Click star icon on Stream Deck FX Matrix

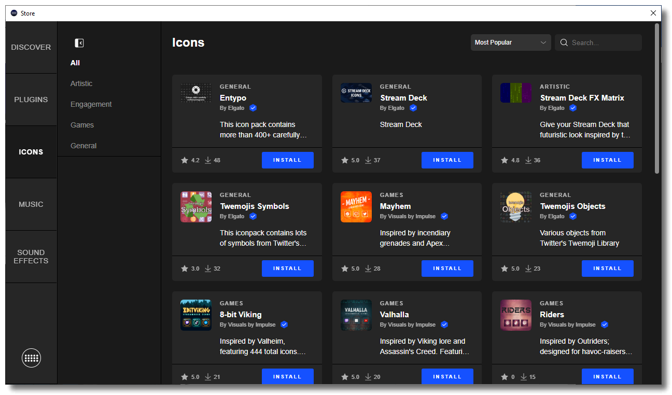(x=505, y=160)
